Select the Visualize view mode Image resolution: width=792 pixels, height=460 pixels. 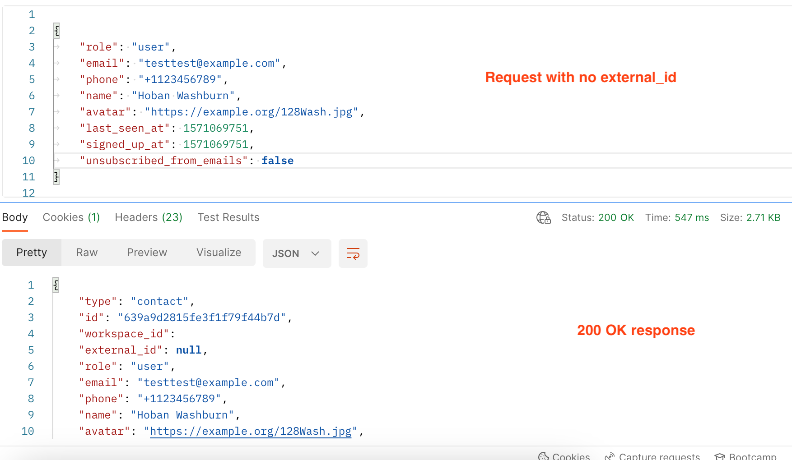tap(219, 253)
